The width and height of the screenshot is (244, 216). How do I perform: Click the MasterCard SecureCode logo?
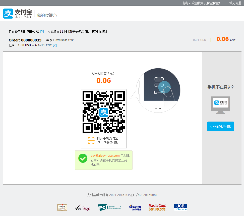(x=157, y=207)
